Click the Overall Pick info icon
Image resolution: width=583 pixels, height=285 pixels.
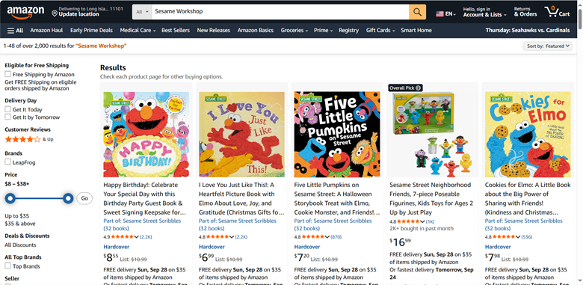pyautogui.click(x=419, y=88)
